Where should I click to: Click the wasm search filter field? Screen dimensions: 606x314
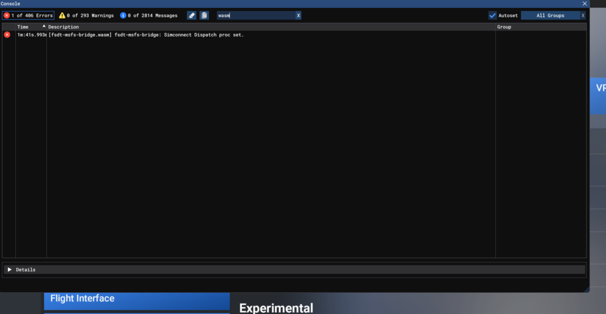tap(255, 15)
